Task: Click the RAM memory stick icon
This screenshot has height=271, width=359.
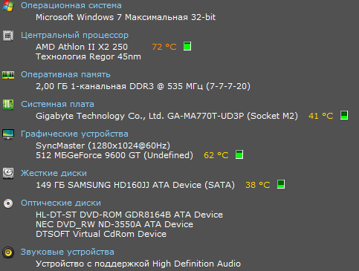Action: coord(8,75)
